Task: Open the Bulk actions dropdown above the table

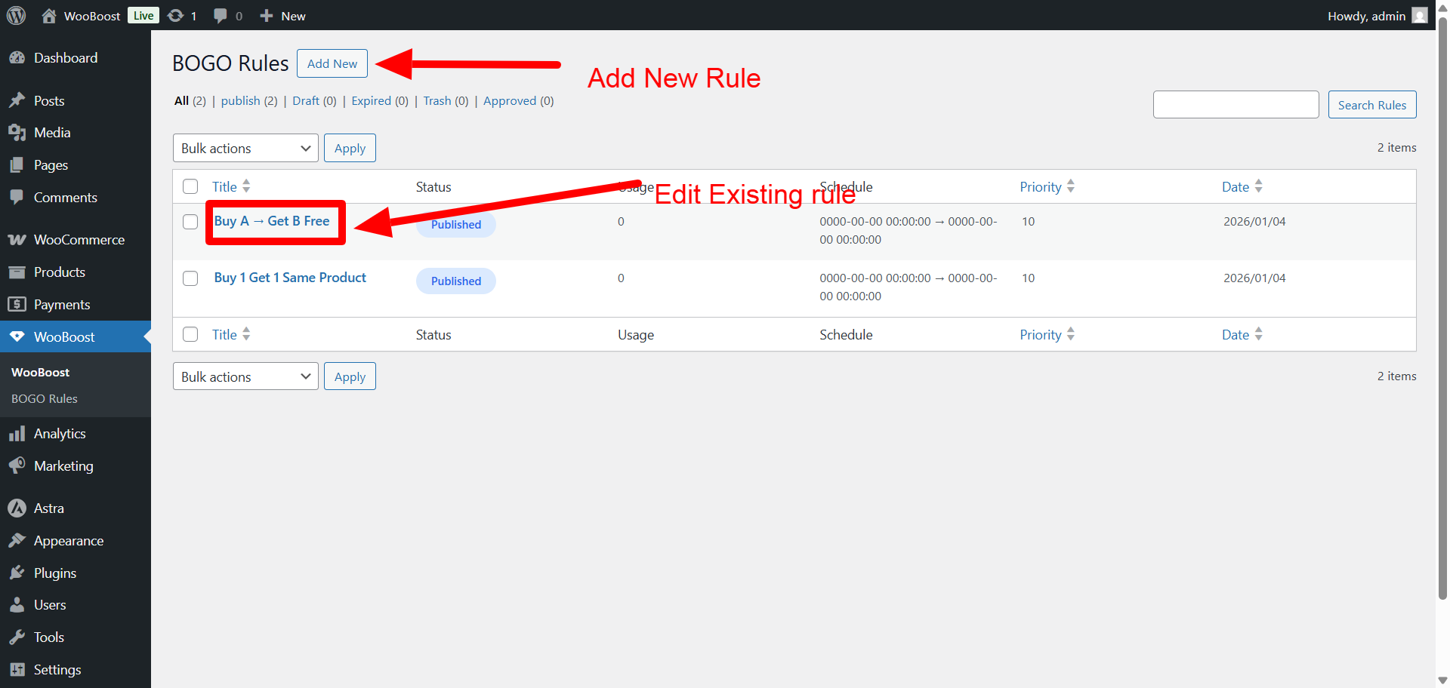Action: coord(245,148)
